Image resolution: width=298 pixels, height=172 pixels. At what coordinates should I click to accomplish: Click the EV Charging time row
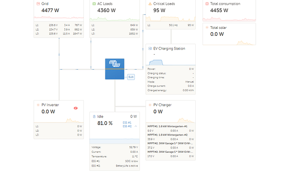171,77
